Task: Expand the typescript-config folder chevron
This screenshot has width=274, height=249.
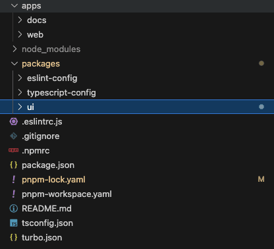Action: (20, 92)
